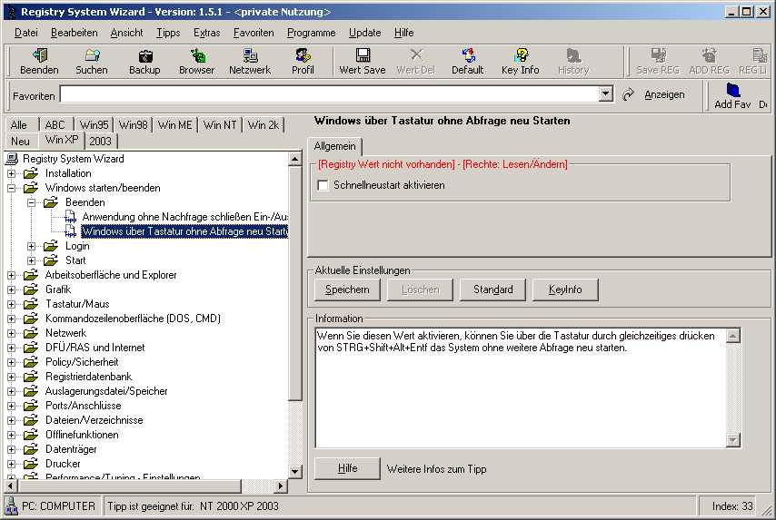Click the Installation folder icon

point(31,173)
